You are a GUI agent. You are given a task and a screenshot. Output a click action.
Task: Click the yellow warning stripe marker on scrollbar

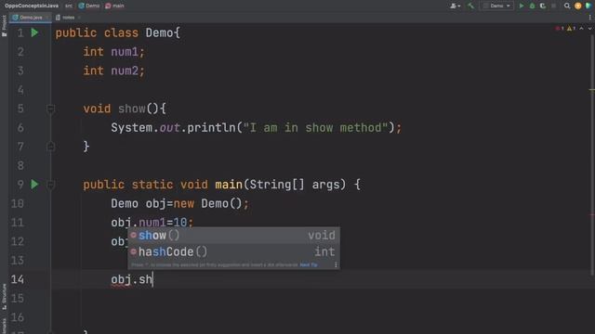coord(591,90)
